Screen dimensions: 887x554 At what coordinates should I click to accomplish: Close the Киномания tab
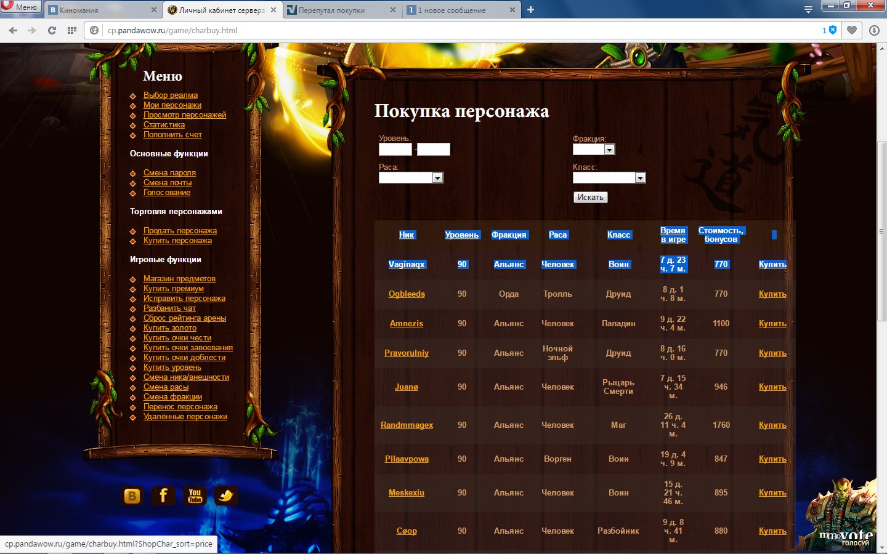coord(153,10)
